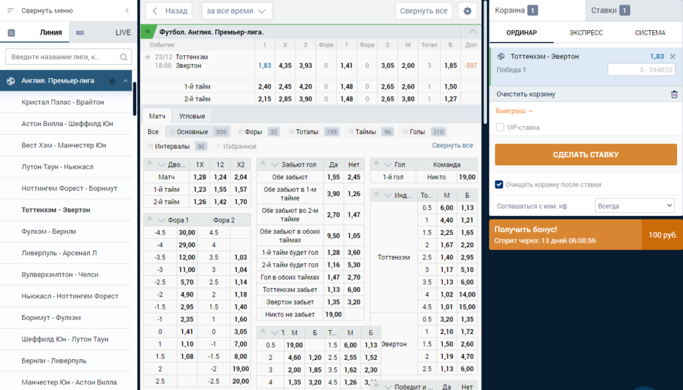
Task: Collapse the Фора 1 table chevron
Action: 161,220
